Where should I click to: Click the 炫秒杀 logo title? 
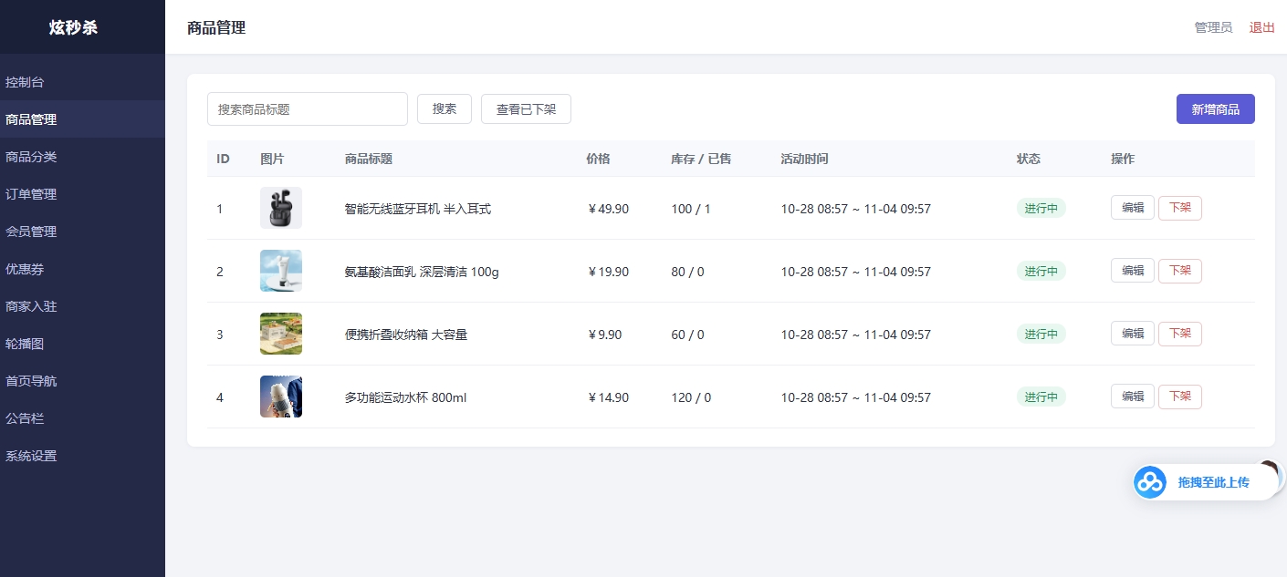click(73, 27)
